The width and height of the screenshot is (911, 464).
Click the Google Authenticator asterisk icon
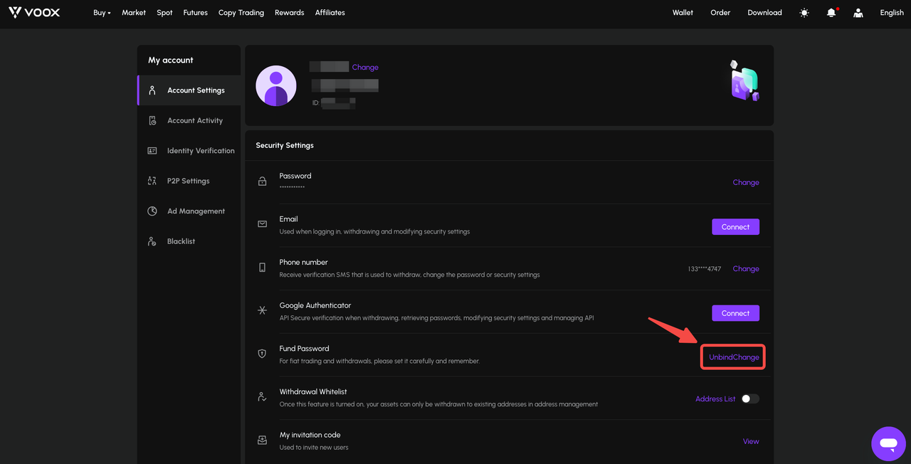tap(262, 310)
